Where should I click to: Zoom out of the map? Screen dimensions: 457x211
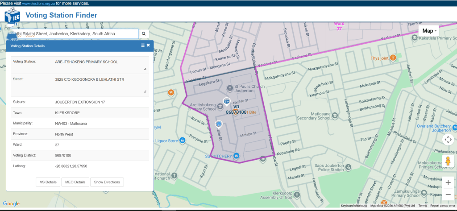(x=448, y=194)
